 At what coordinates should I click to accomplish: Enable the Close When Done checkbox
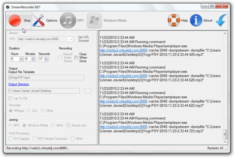[76, 57]
